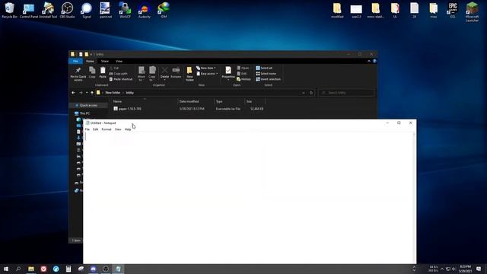The width and height of the screenshot is (487, 274).
Task: Collapse the Explorer ribbon chevron
Action: (369, 61)
